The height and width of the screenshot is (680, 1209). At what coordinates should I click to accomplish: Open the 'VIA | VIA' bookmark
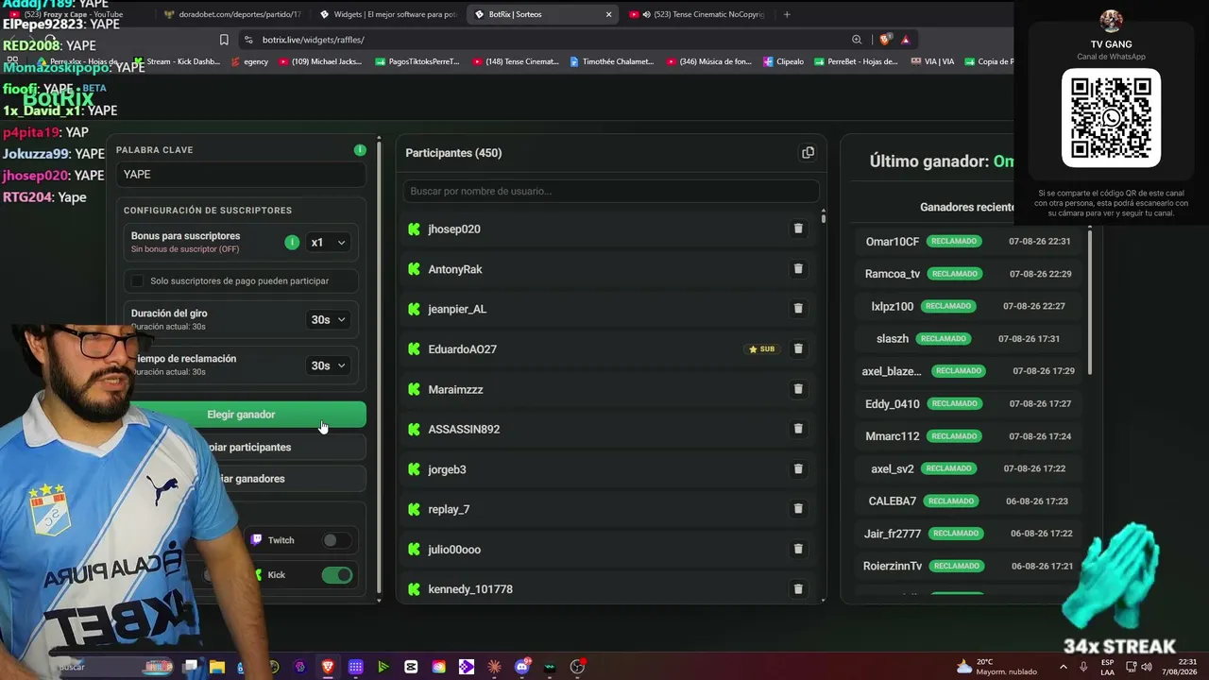click(x=932, y=61)
